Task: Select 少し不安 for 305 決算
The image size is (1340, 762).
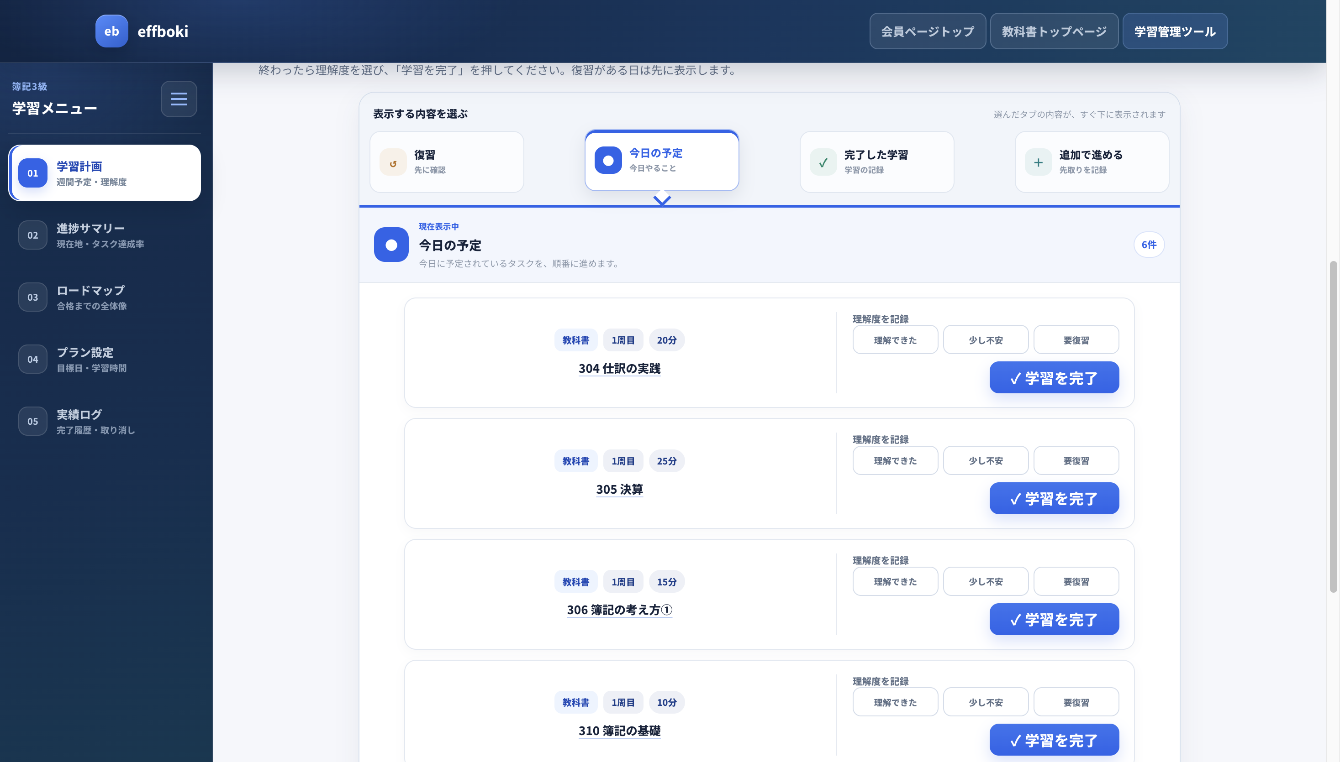Action: coord(985,460)
